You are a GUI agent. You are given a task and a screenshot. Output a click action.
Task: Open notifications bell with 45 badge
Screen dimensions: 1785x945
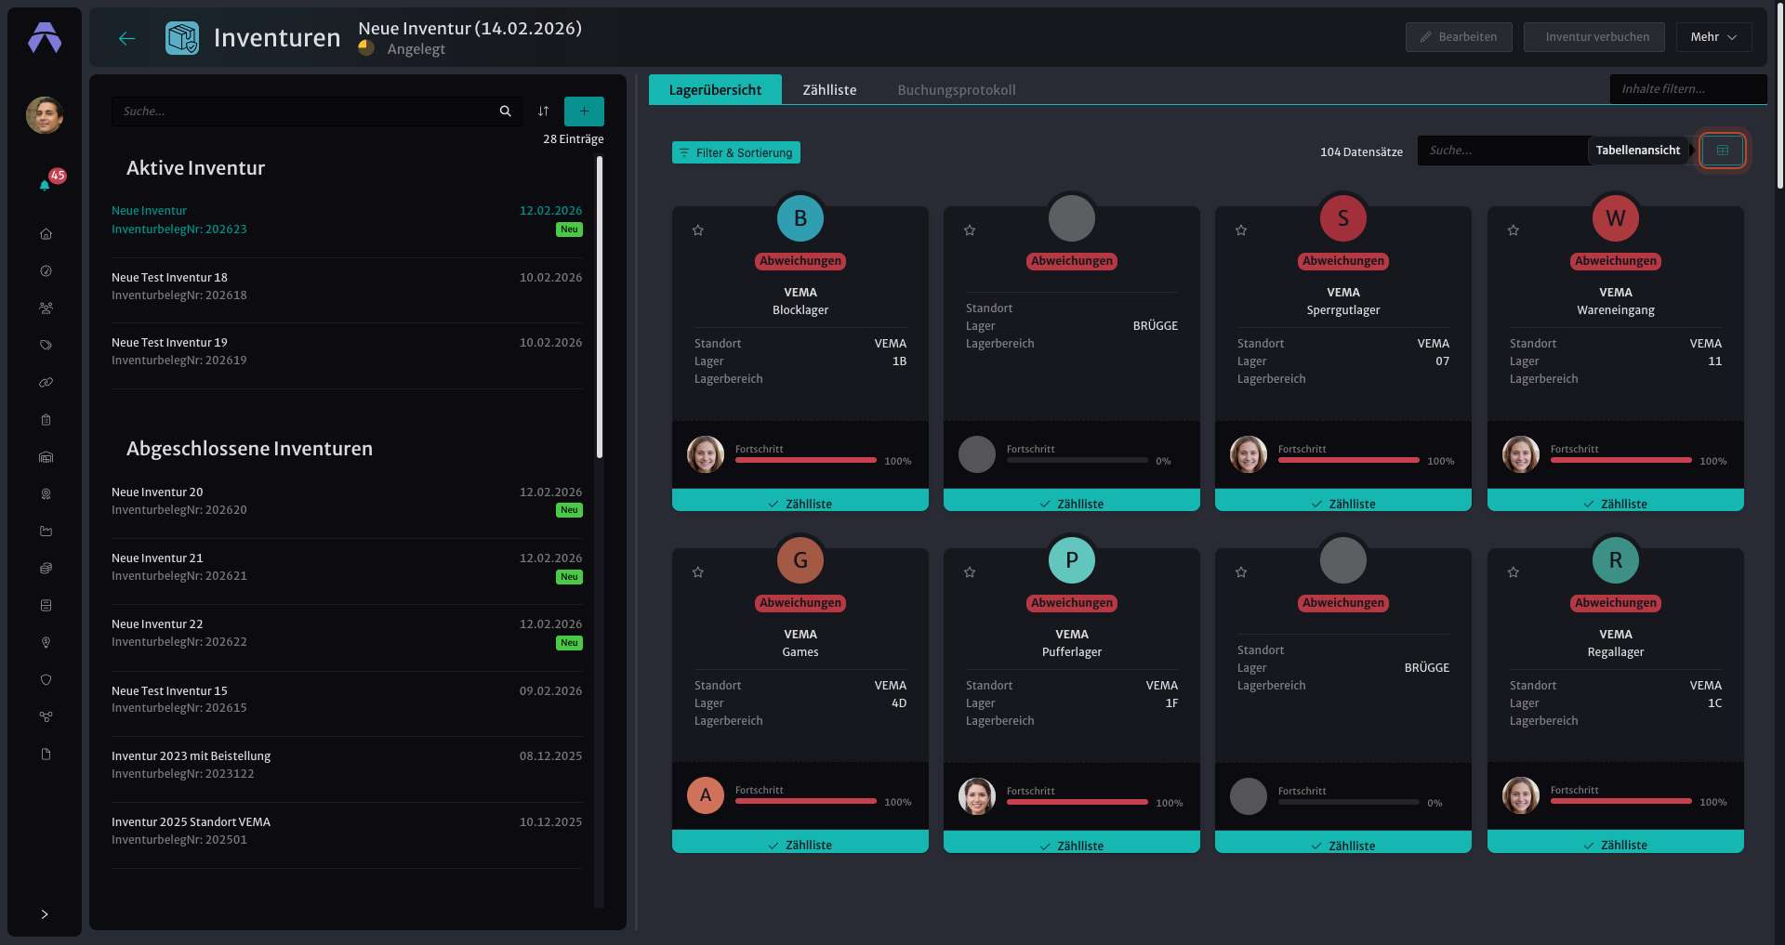[x=45, y=185]
